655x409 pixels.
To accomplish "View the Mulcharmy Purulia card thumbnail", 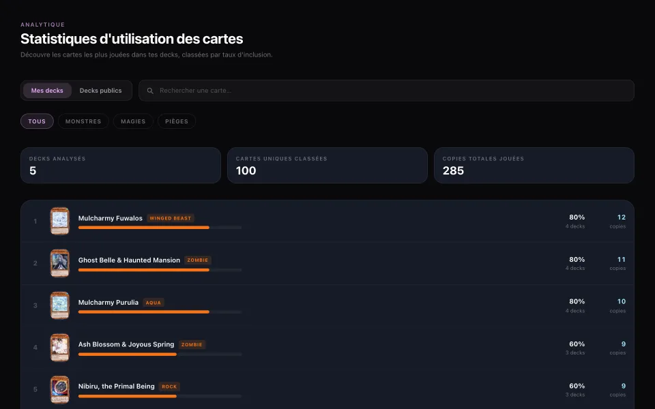I will pyautogui.click(x=60, y=305).
